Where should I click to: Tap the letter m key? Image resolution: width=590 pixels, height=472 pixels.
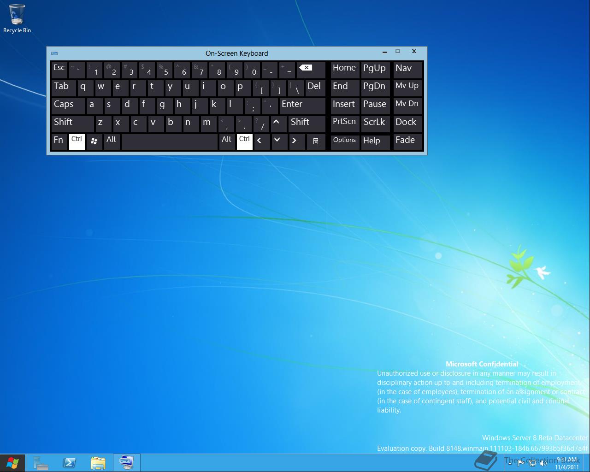[208, 124]
